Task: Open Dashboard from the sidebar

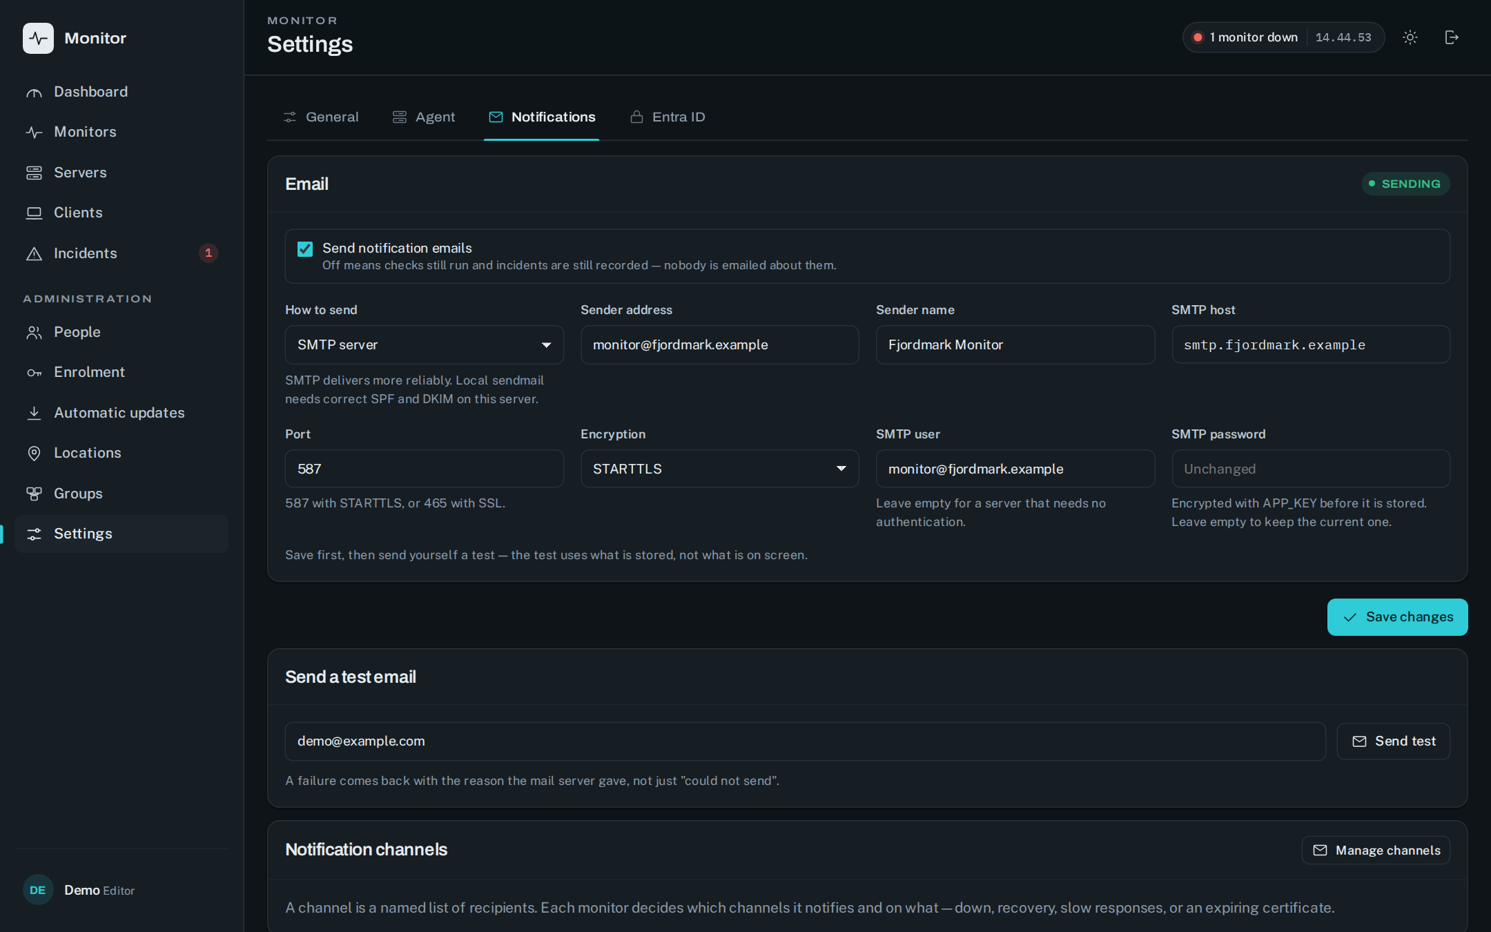Action: coord(121,92)
